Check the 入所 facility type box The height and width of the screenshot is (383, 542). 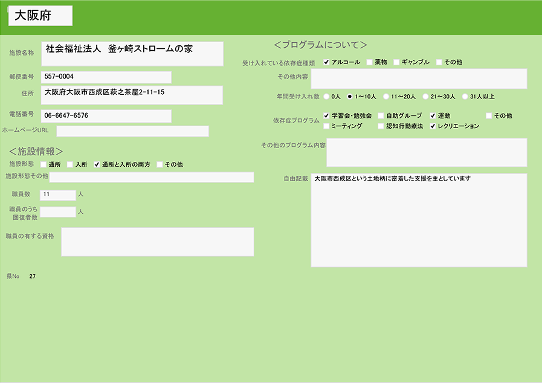[70, 164]
